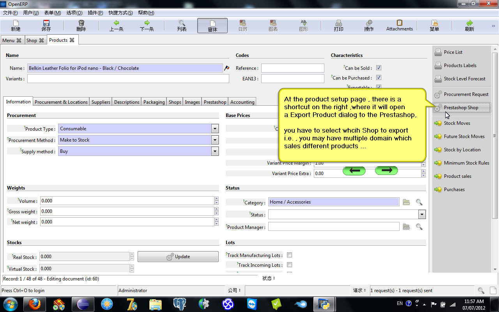Search Product Manager with the magnifier icon
This screenshot has height=312, width=499.
pyautogui.click(x=419, y=227)
